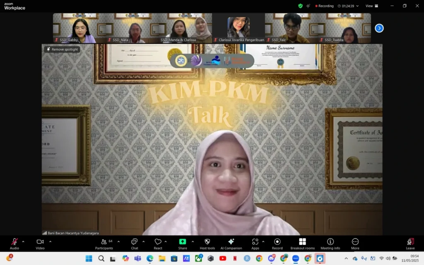424x265 pixels.
Task: Select SSD_Gabby participant thumbnail
Action: [79, 28]
